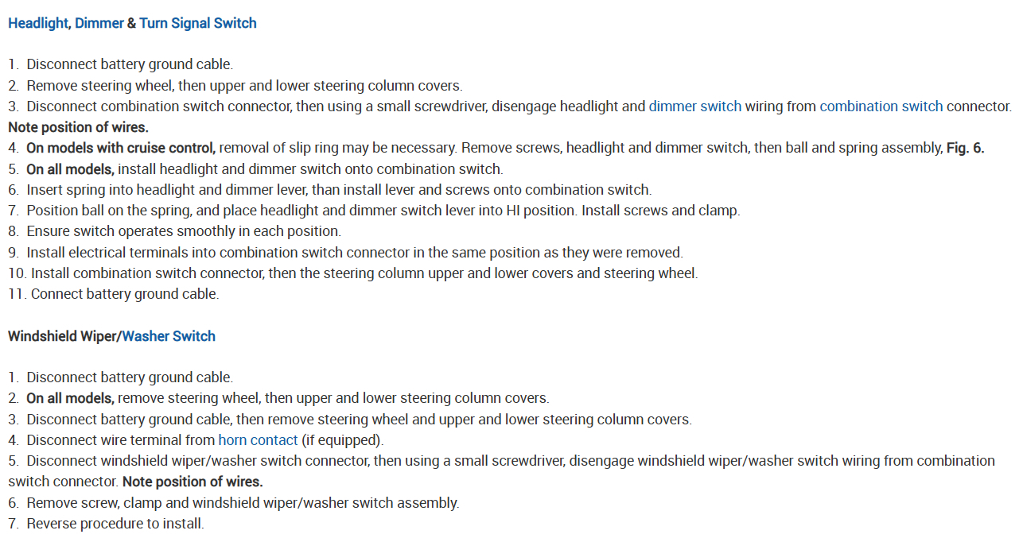1023x538 pixels.
Task: Click 'Remove steering wheel, then upper' step 2
Action: click(243, 86)
